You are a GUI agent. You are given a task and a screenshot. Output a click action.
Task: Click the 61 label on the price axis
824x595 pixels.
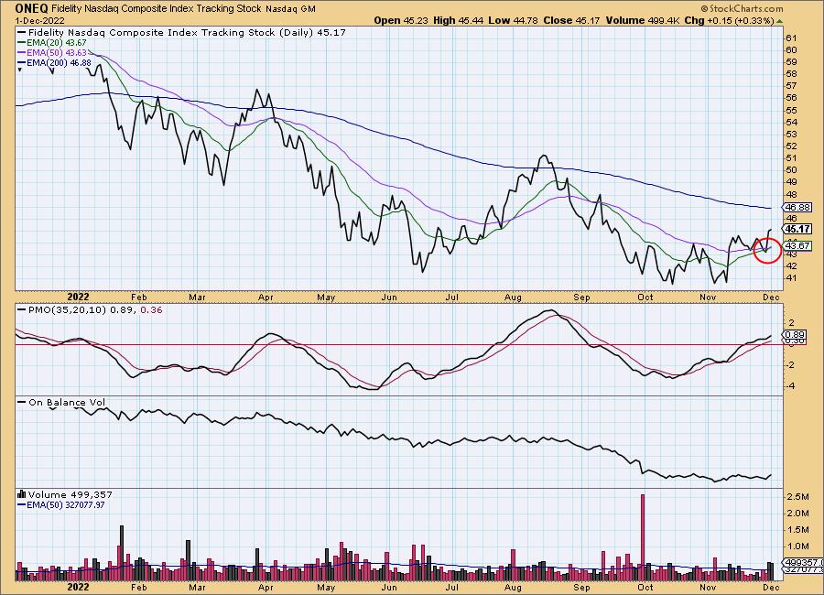coord(791,38)
